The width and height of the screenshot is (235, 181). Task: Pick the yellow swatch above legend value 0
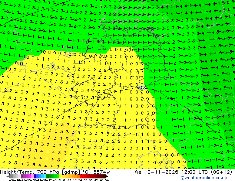pyautogui.click(x=60, y=176)
